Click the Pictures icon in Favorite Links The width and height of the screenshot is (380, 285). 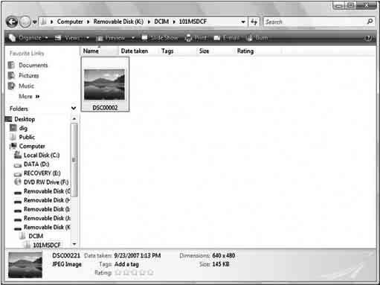(x=11, y=75)
